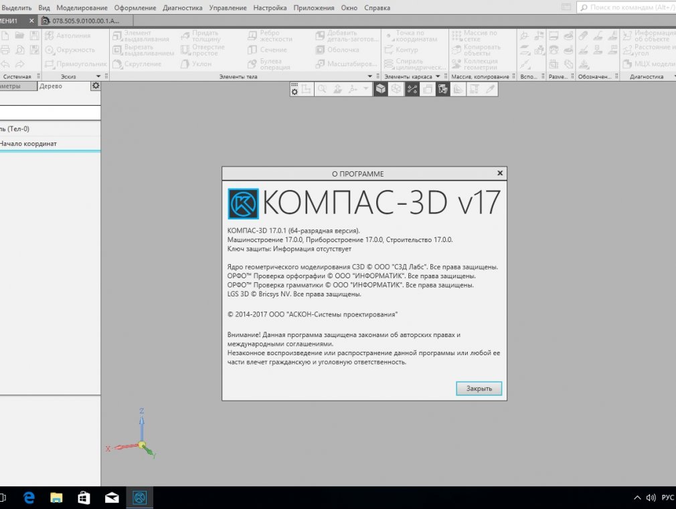Click Массив по сетке command
This screenshot has width=676, height=509.
(x=475, y=35)
